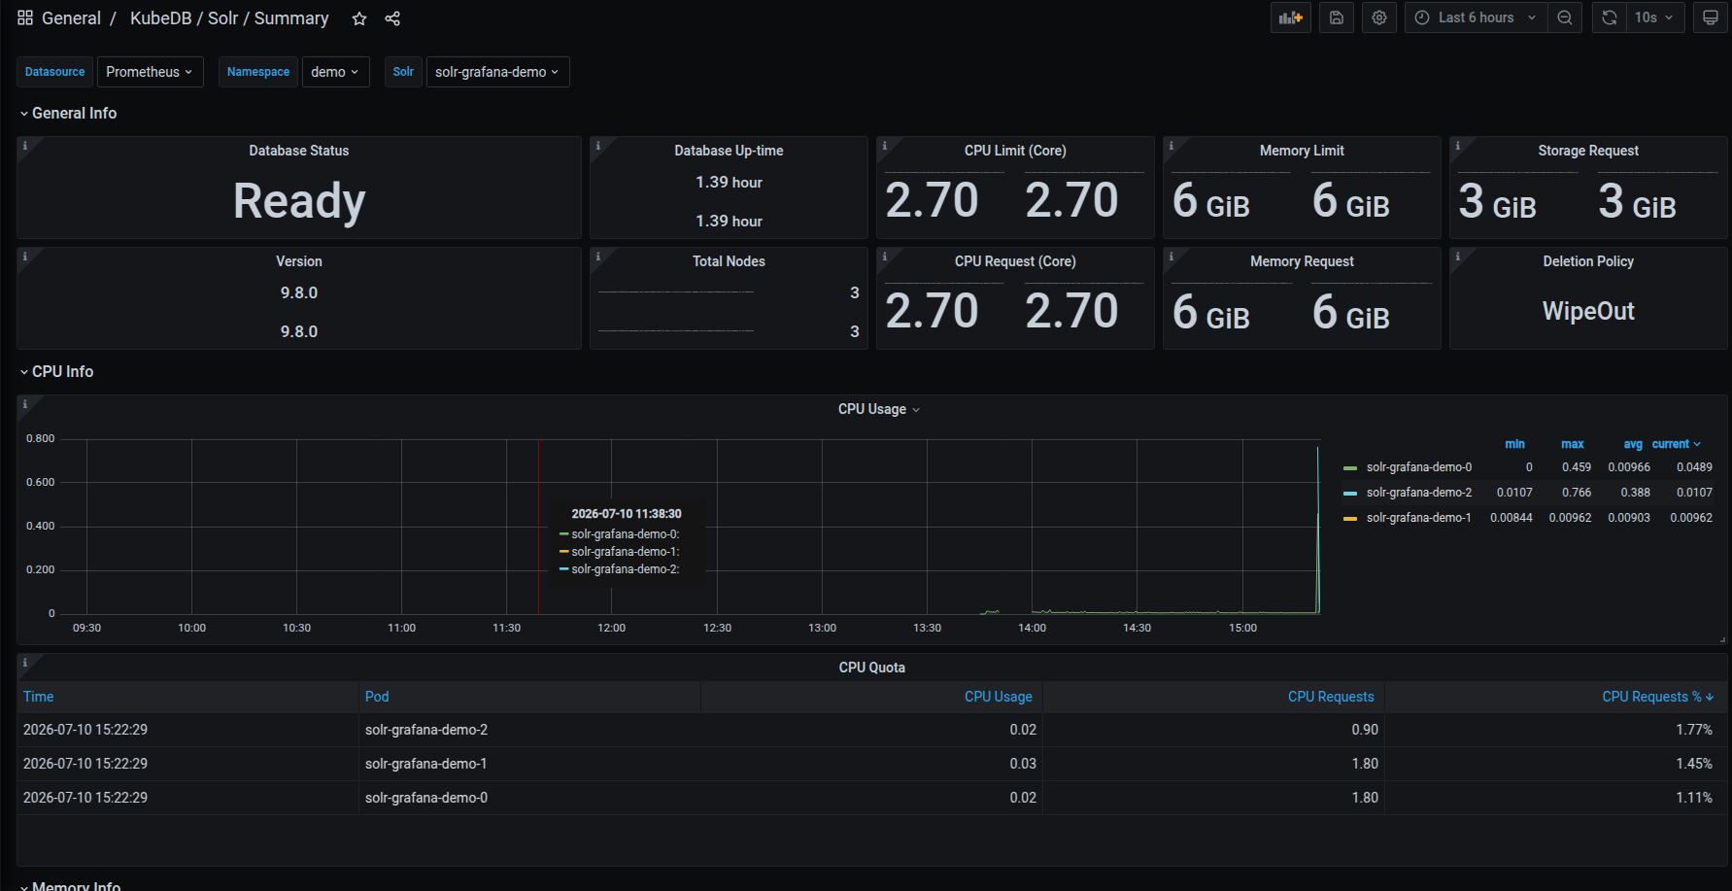Save the dashboard
Viewport: 1732px width, 891px height.
point(1337,17)
